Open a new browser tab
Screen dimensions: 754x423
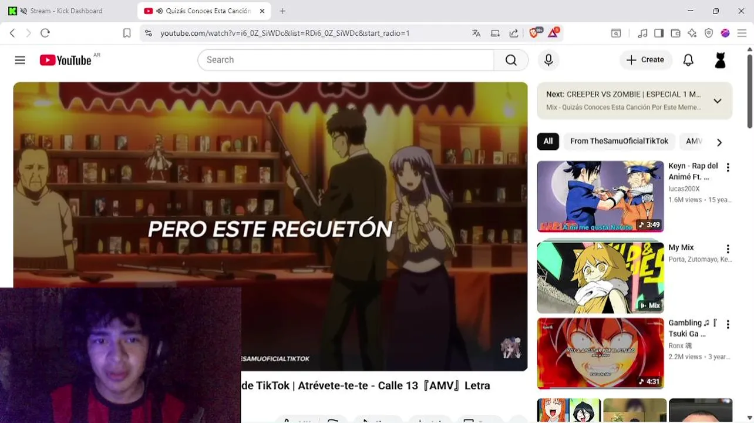coord(282,11)
